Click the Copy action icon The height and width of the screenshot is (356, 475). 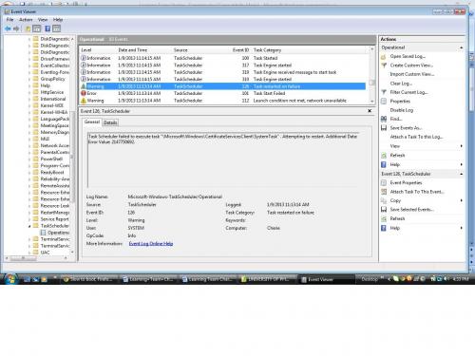pos(384,200)
